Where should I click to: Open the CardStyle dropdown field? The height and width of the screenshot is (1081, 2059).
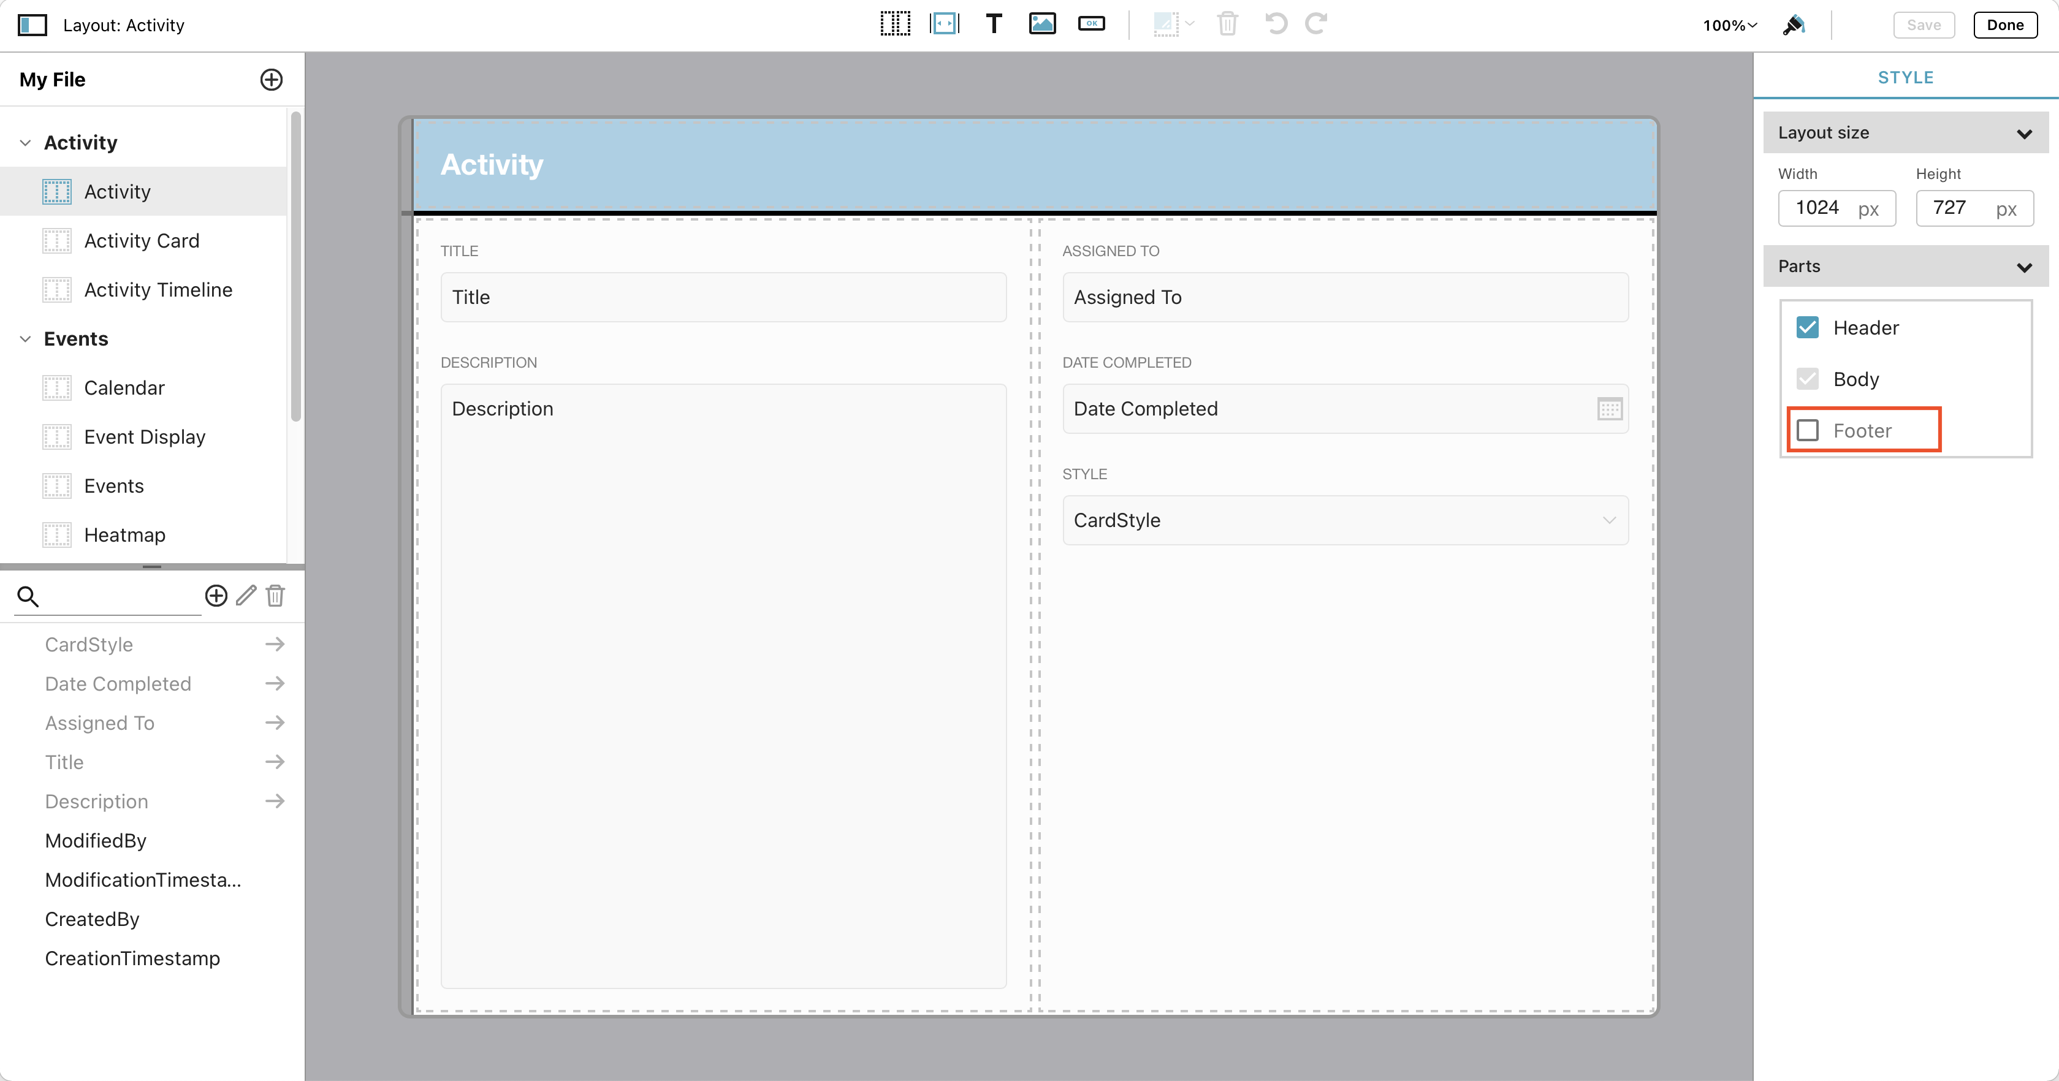coord(1345,521)
